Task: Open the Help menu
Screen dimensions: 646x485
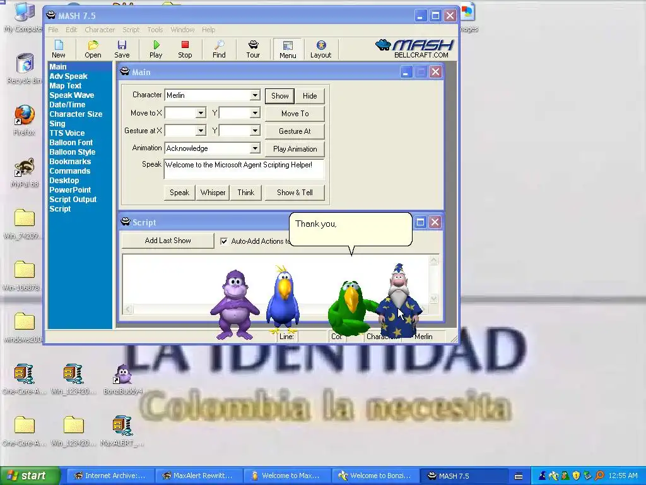Action: 208,30
